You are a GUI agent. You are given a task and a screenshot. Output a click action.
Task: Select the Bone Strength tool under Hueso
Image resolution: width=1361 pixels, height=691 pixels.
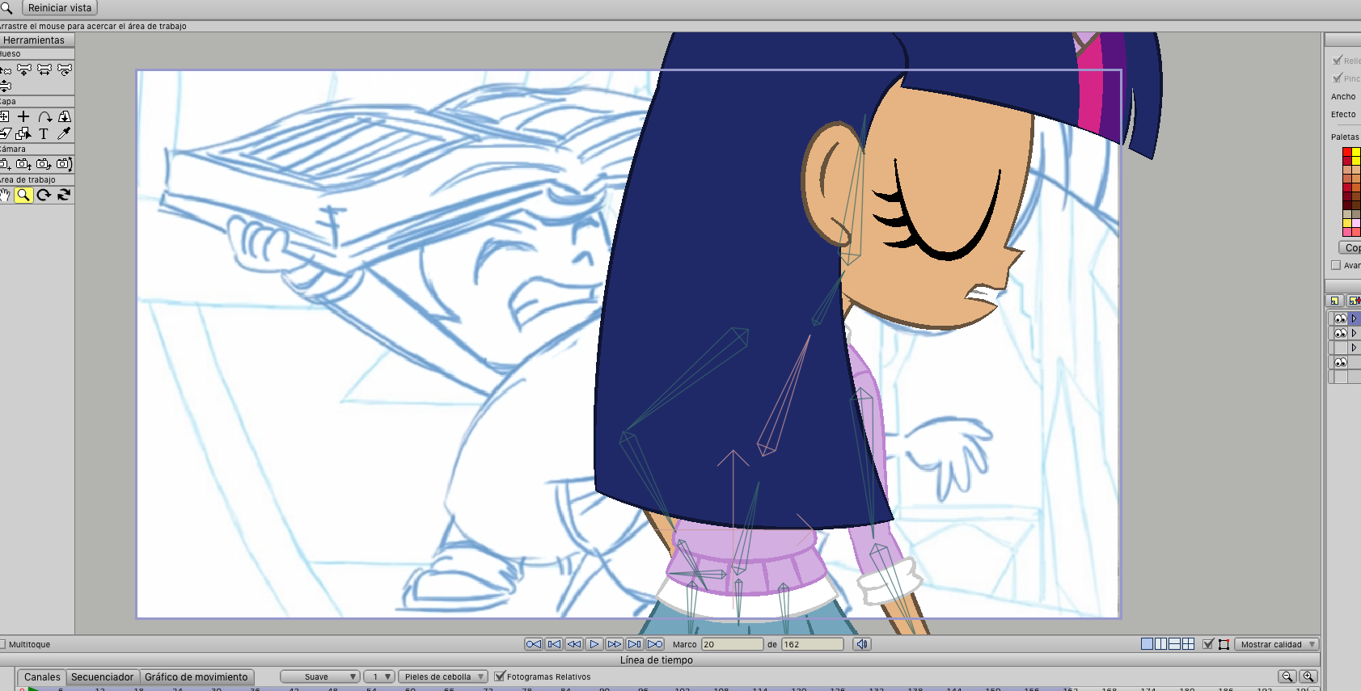click(x=5, y=86)
